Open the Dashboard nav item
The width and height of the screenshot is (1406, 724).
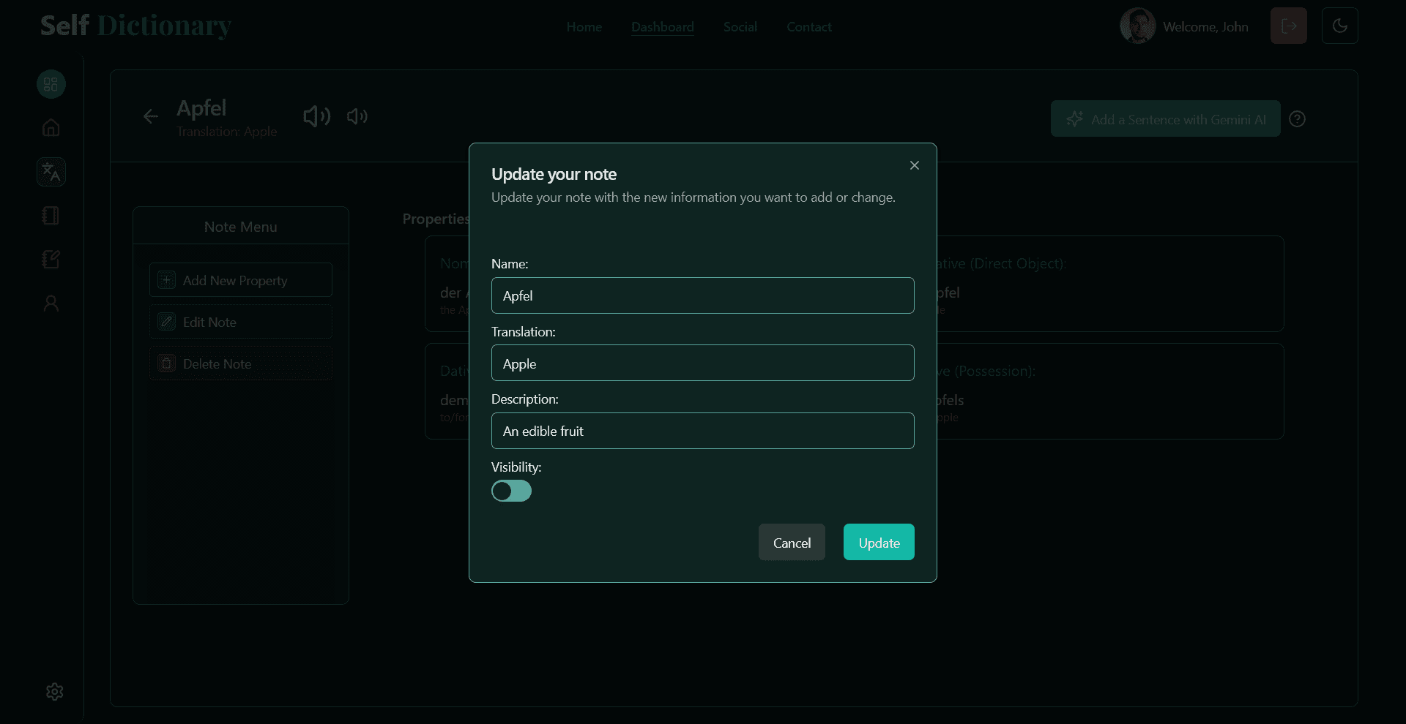tap(662, 27)
